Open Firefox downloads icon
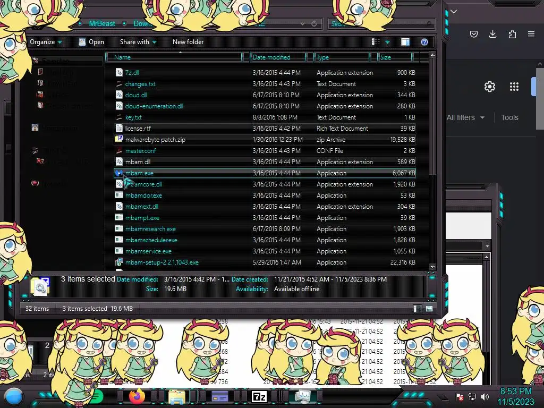This screenshot has height=408, width=544. coord(492,34)
